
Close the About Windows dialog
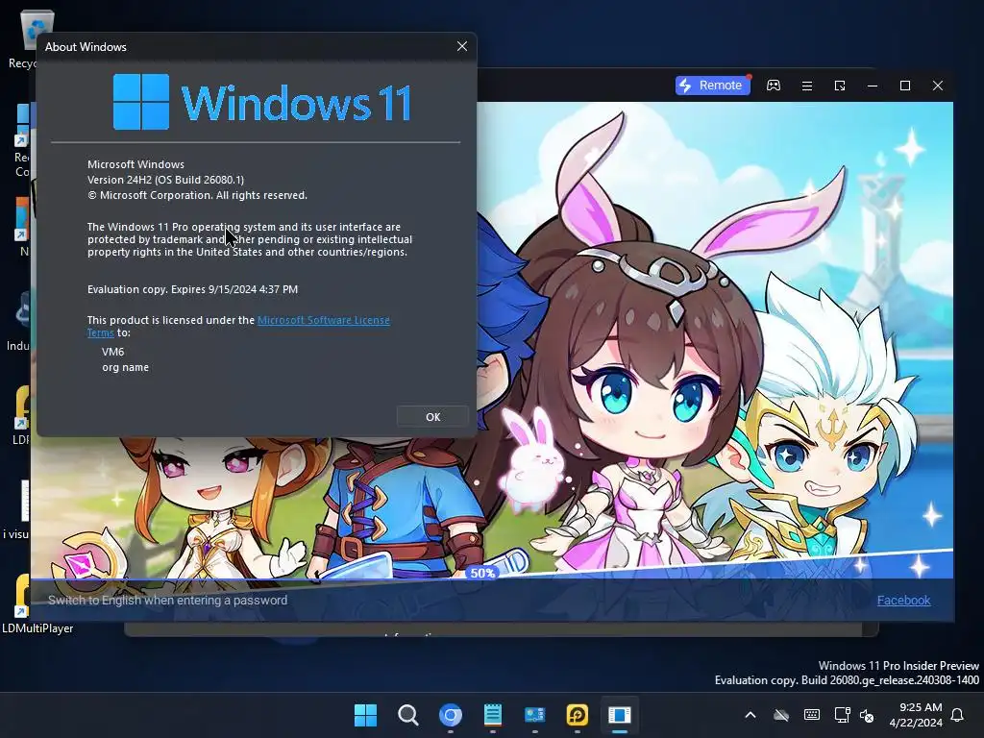pyautogui.click(x=462, y=46)
